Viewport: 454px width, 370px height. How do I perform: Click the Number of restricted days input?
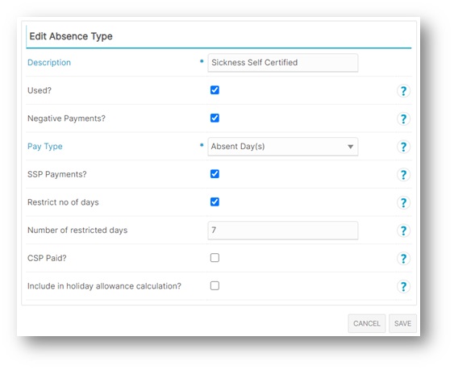pyautogui.click(x=282, y=231)
